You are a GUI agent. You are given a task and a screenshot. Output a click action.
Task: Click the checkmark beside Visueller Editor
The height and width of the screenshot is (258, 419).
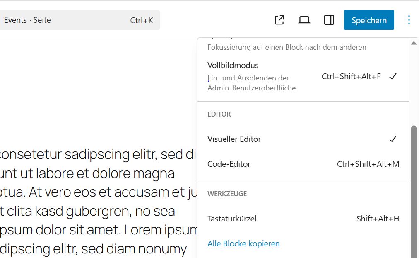(393, 139)
